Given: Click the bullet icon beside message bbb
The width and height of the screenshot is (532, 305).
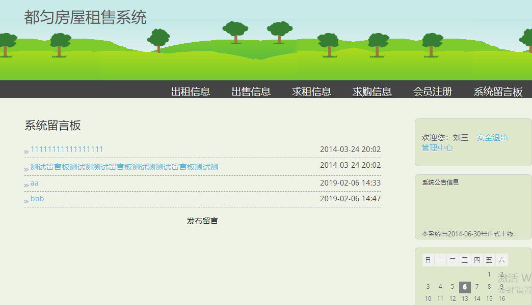Looking at the screenshot, I should pos(26,201).
